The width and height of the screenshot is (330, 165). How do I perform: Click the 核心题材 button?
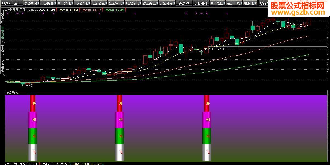tap(200, 3)
